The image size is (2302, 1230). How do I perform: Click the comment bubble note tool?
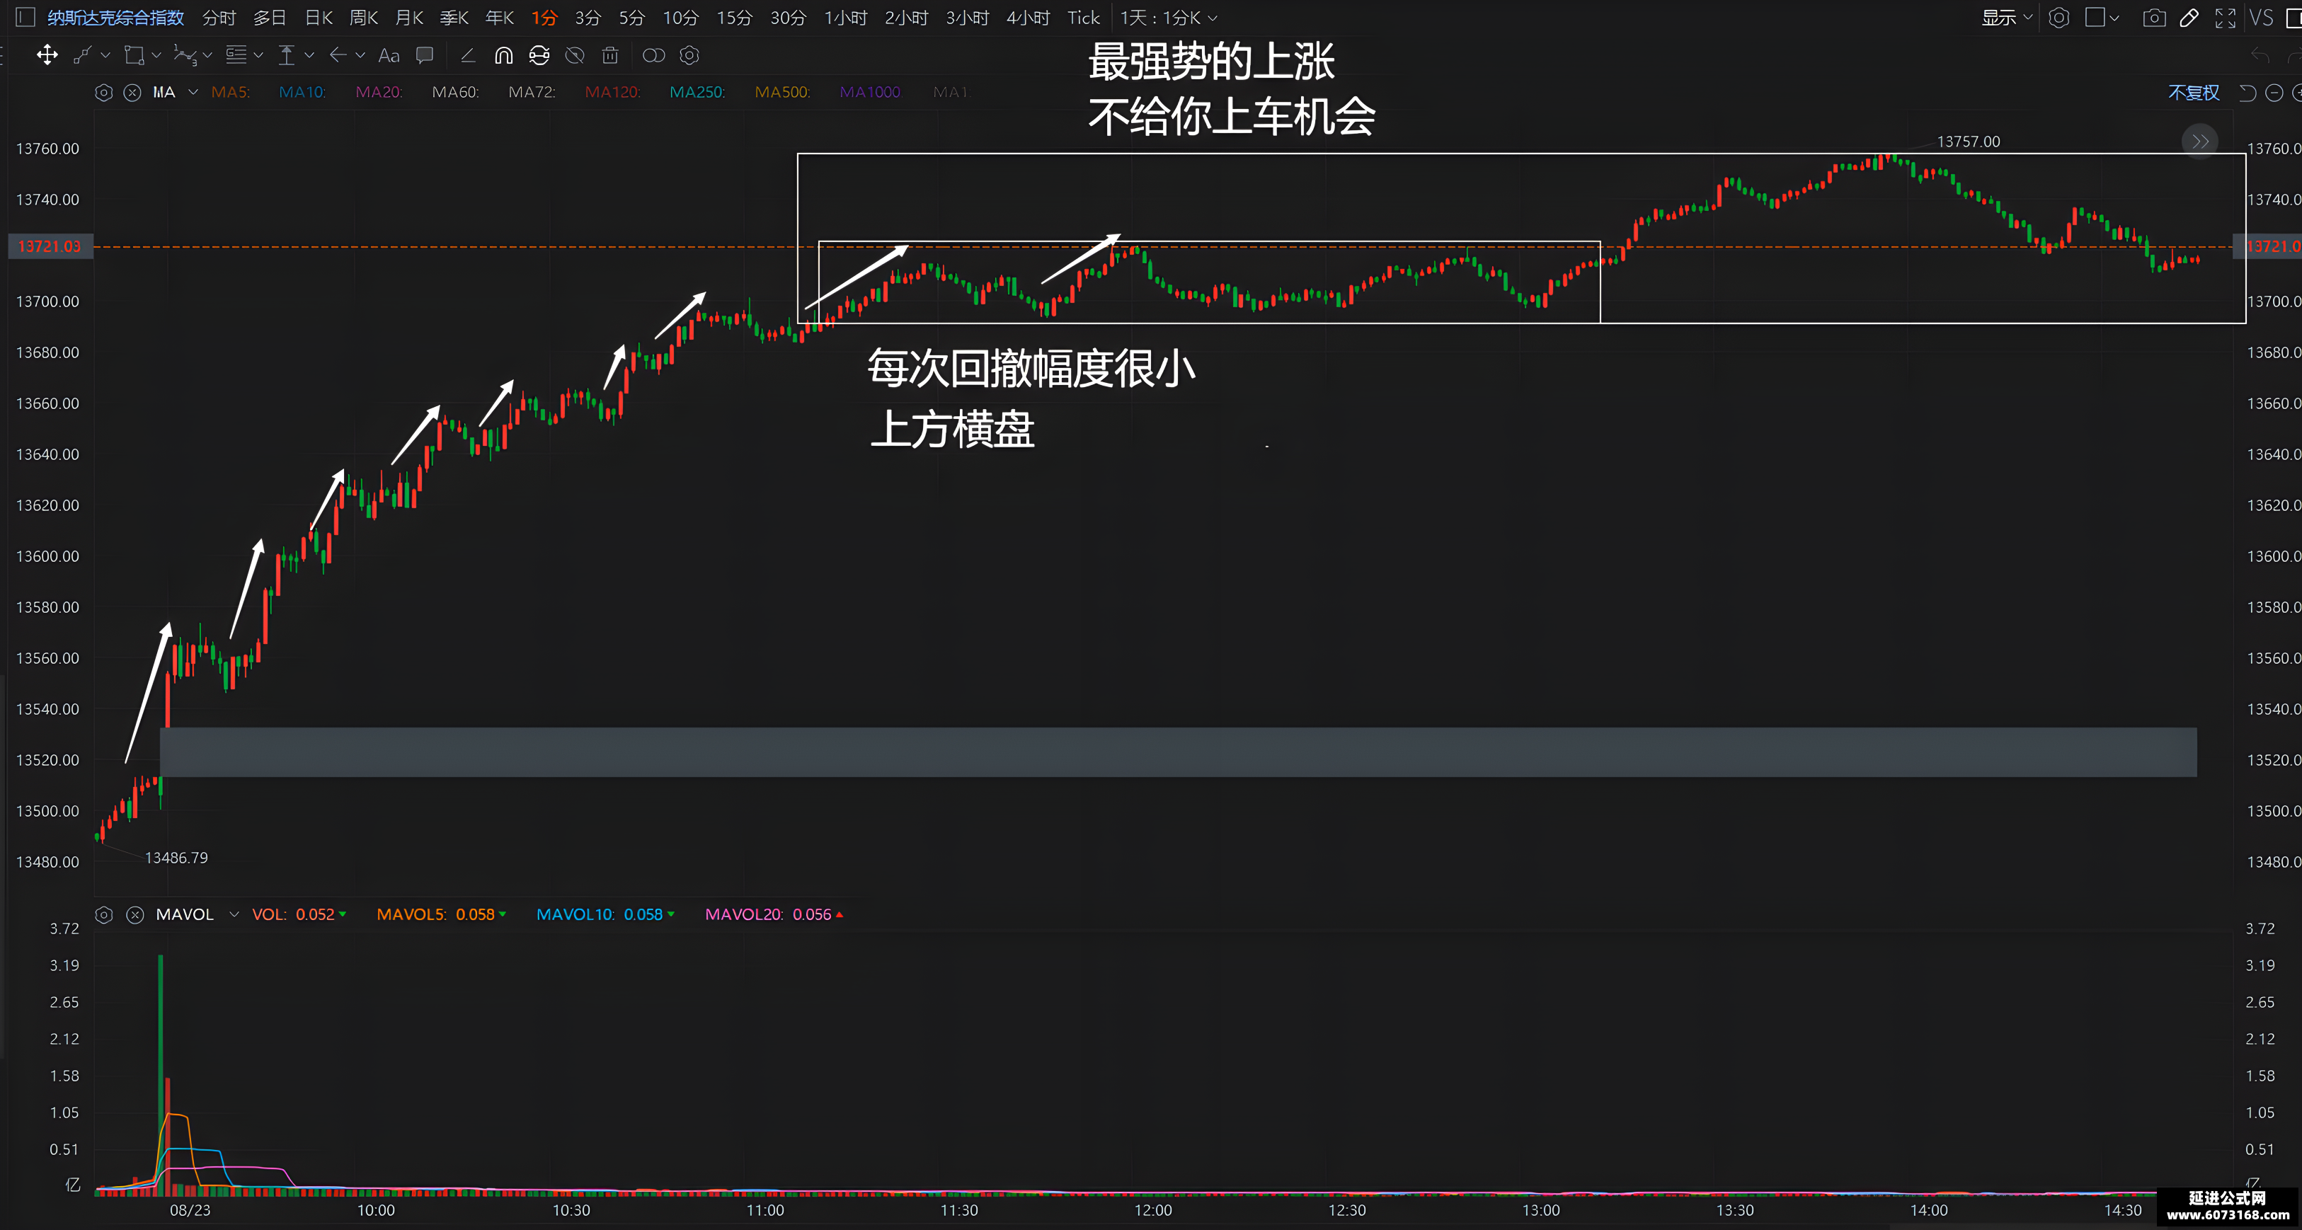425,55
